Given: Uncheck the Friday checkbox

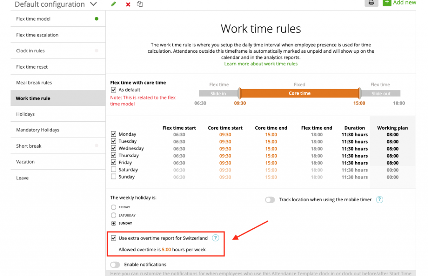Looking at the screenshot, I should pos(113,162).
